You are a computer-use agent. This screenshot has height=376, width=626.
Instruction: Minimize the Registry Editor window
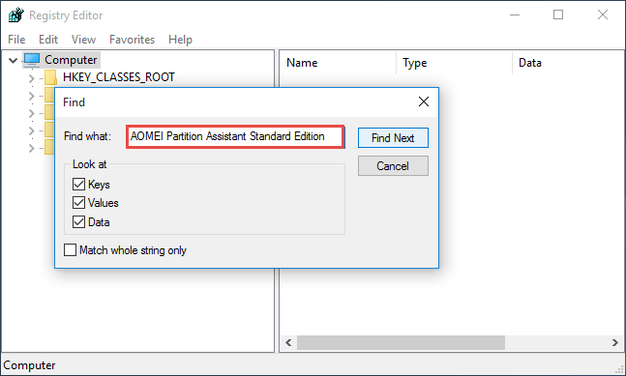click(515, 15)
